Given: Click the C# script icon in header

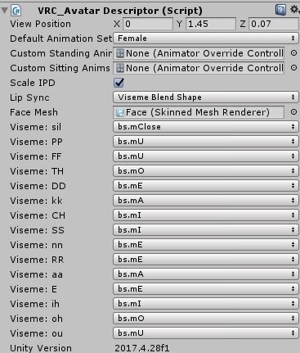Looking at the screenshot, I should (16, 11).
